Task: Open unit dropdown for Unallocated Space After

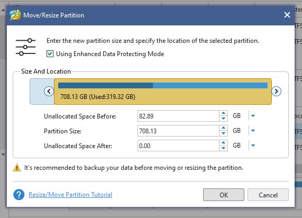Action: click(x=253, y=146)
